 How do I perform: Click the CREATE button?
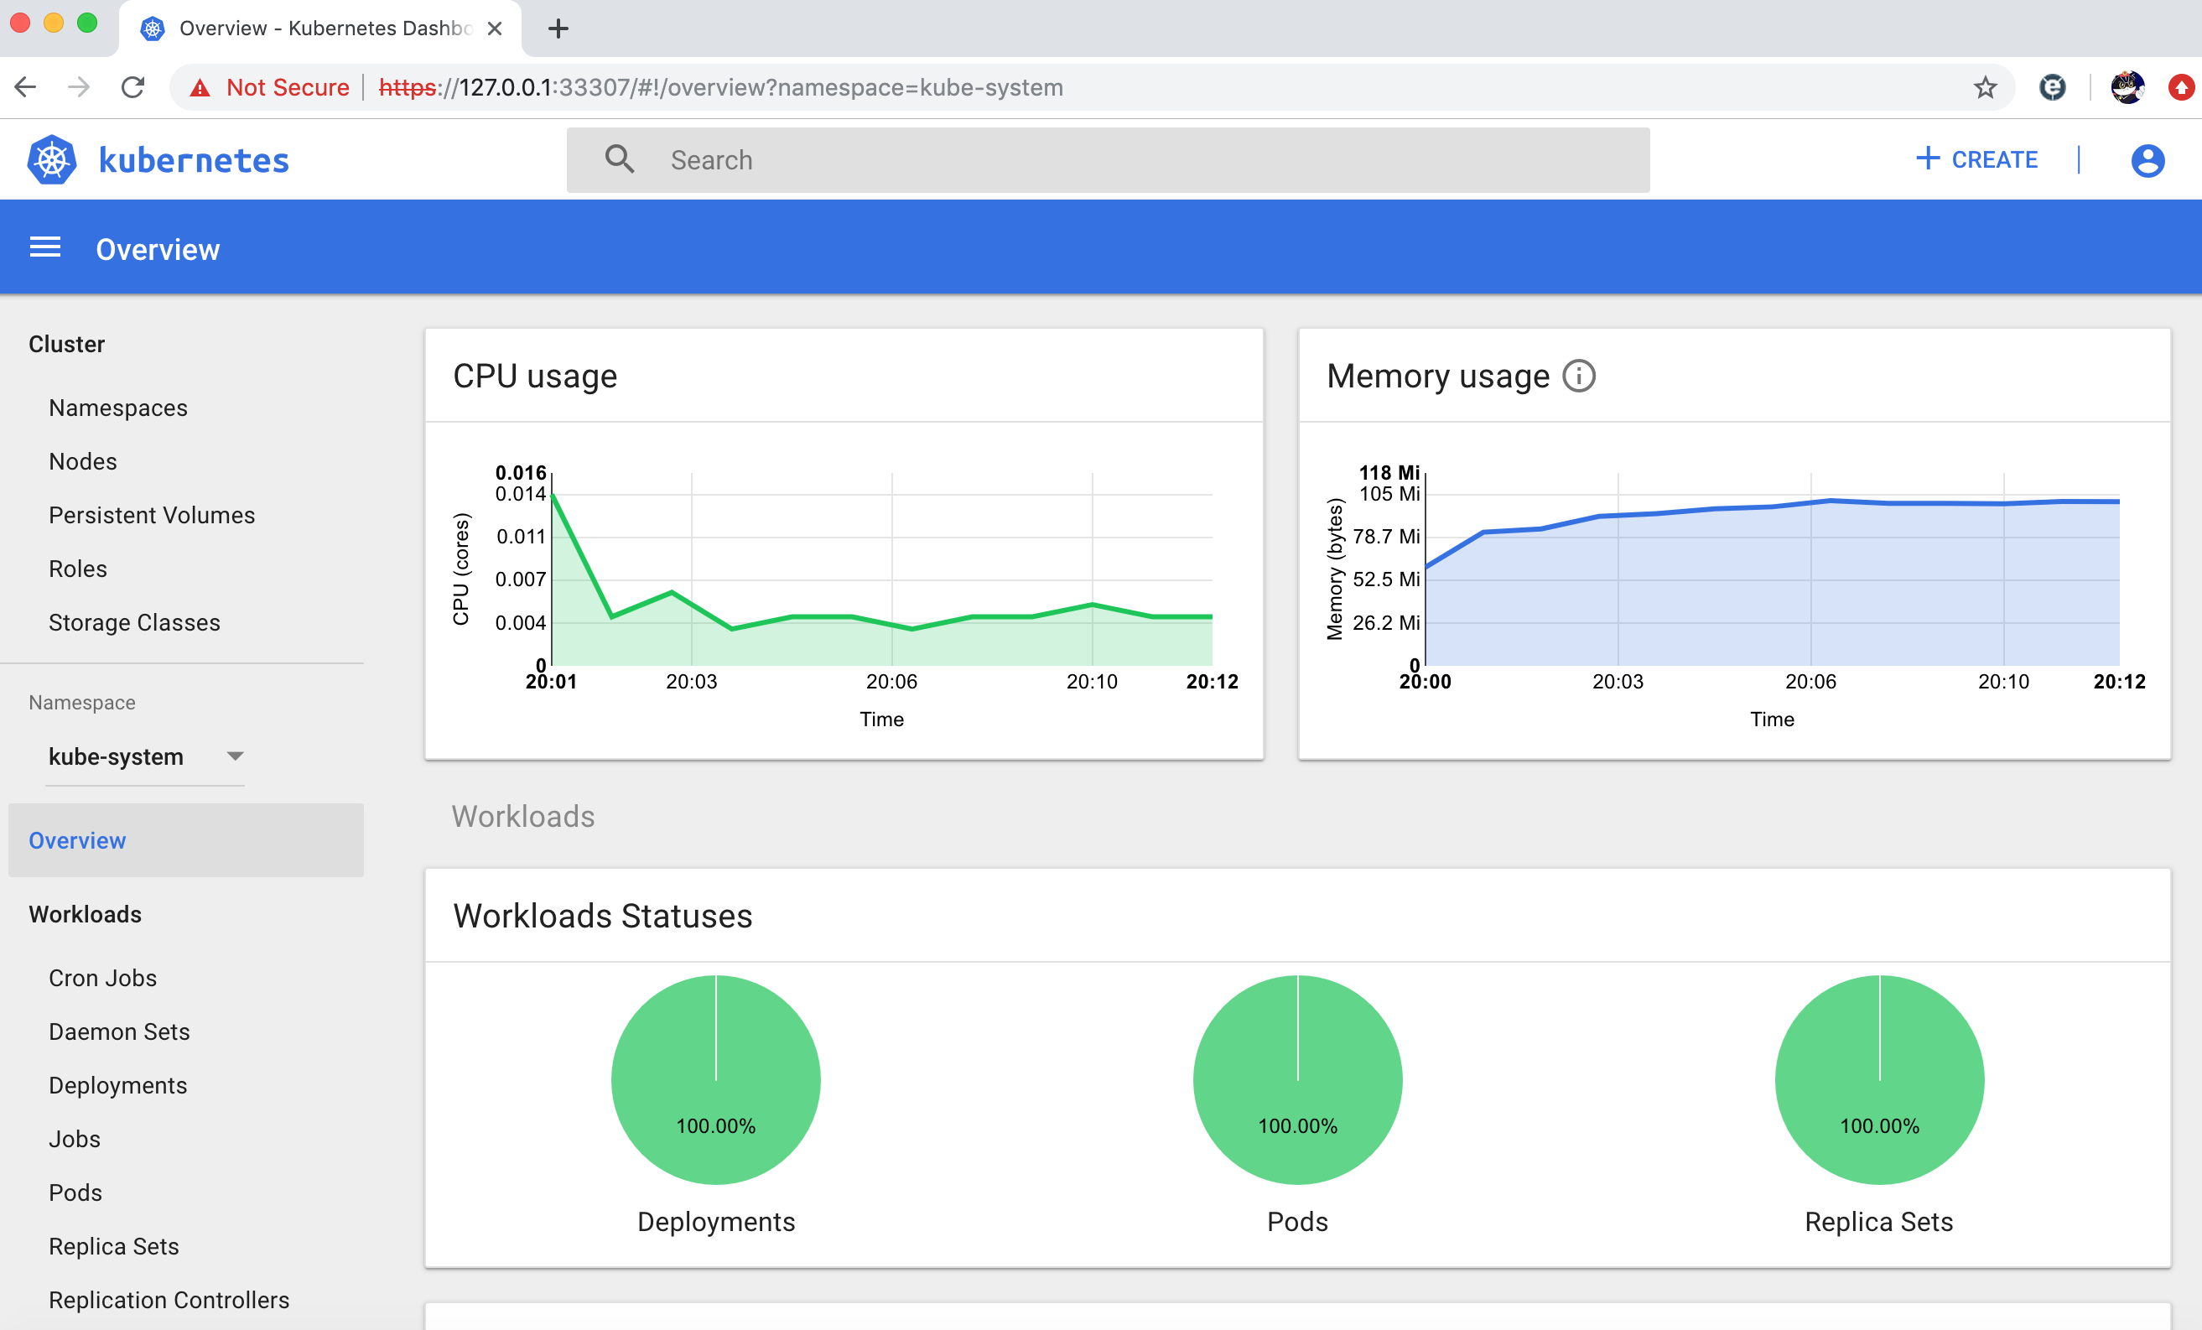[x=1976, y=160]
